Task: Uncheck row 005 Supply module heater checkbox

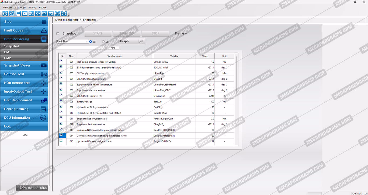Action: click(x=61, y=84)
